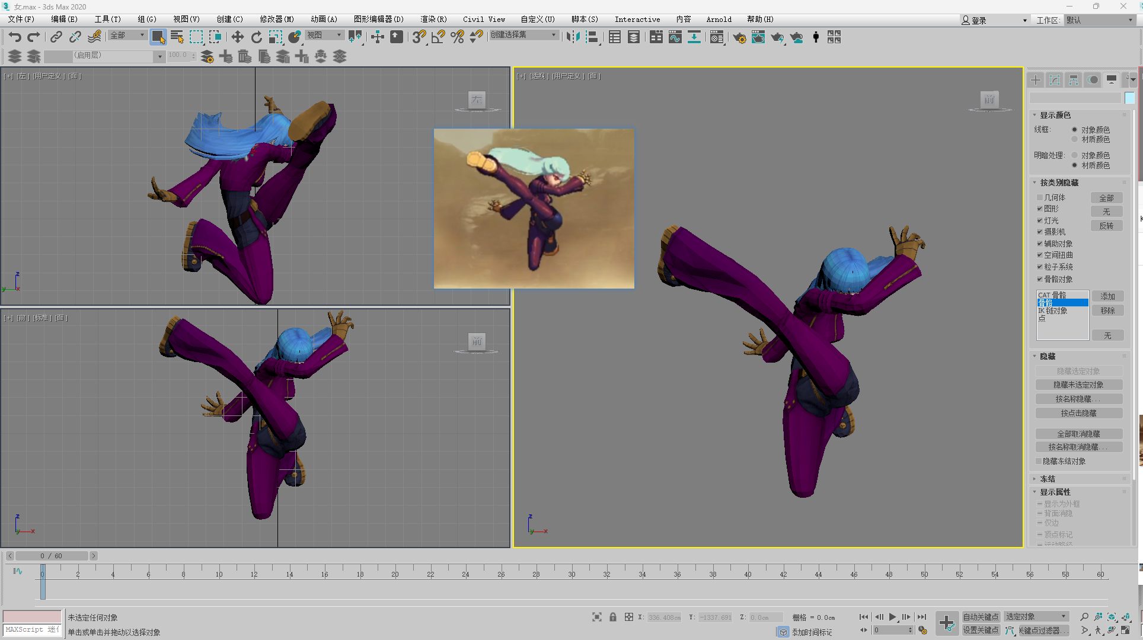Select wireframe 对象颜色 radio button

click(1074, 129)
